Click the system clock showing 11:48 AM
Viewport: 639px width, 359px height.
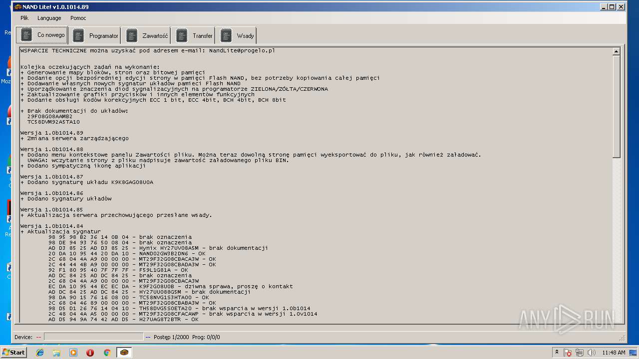pos(614,353)
